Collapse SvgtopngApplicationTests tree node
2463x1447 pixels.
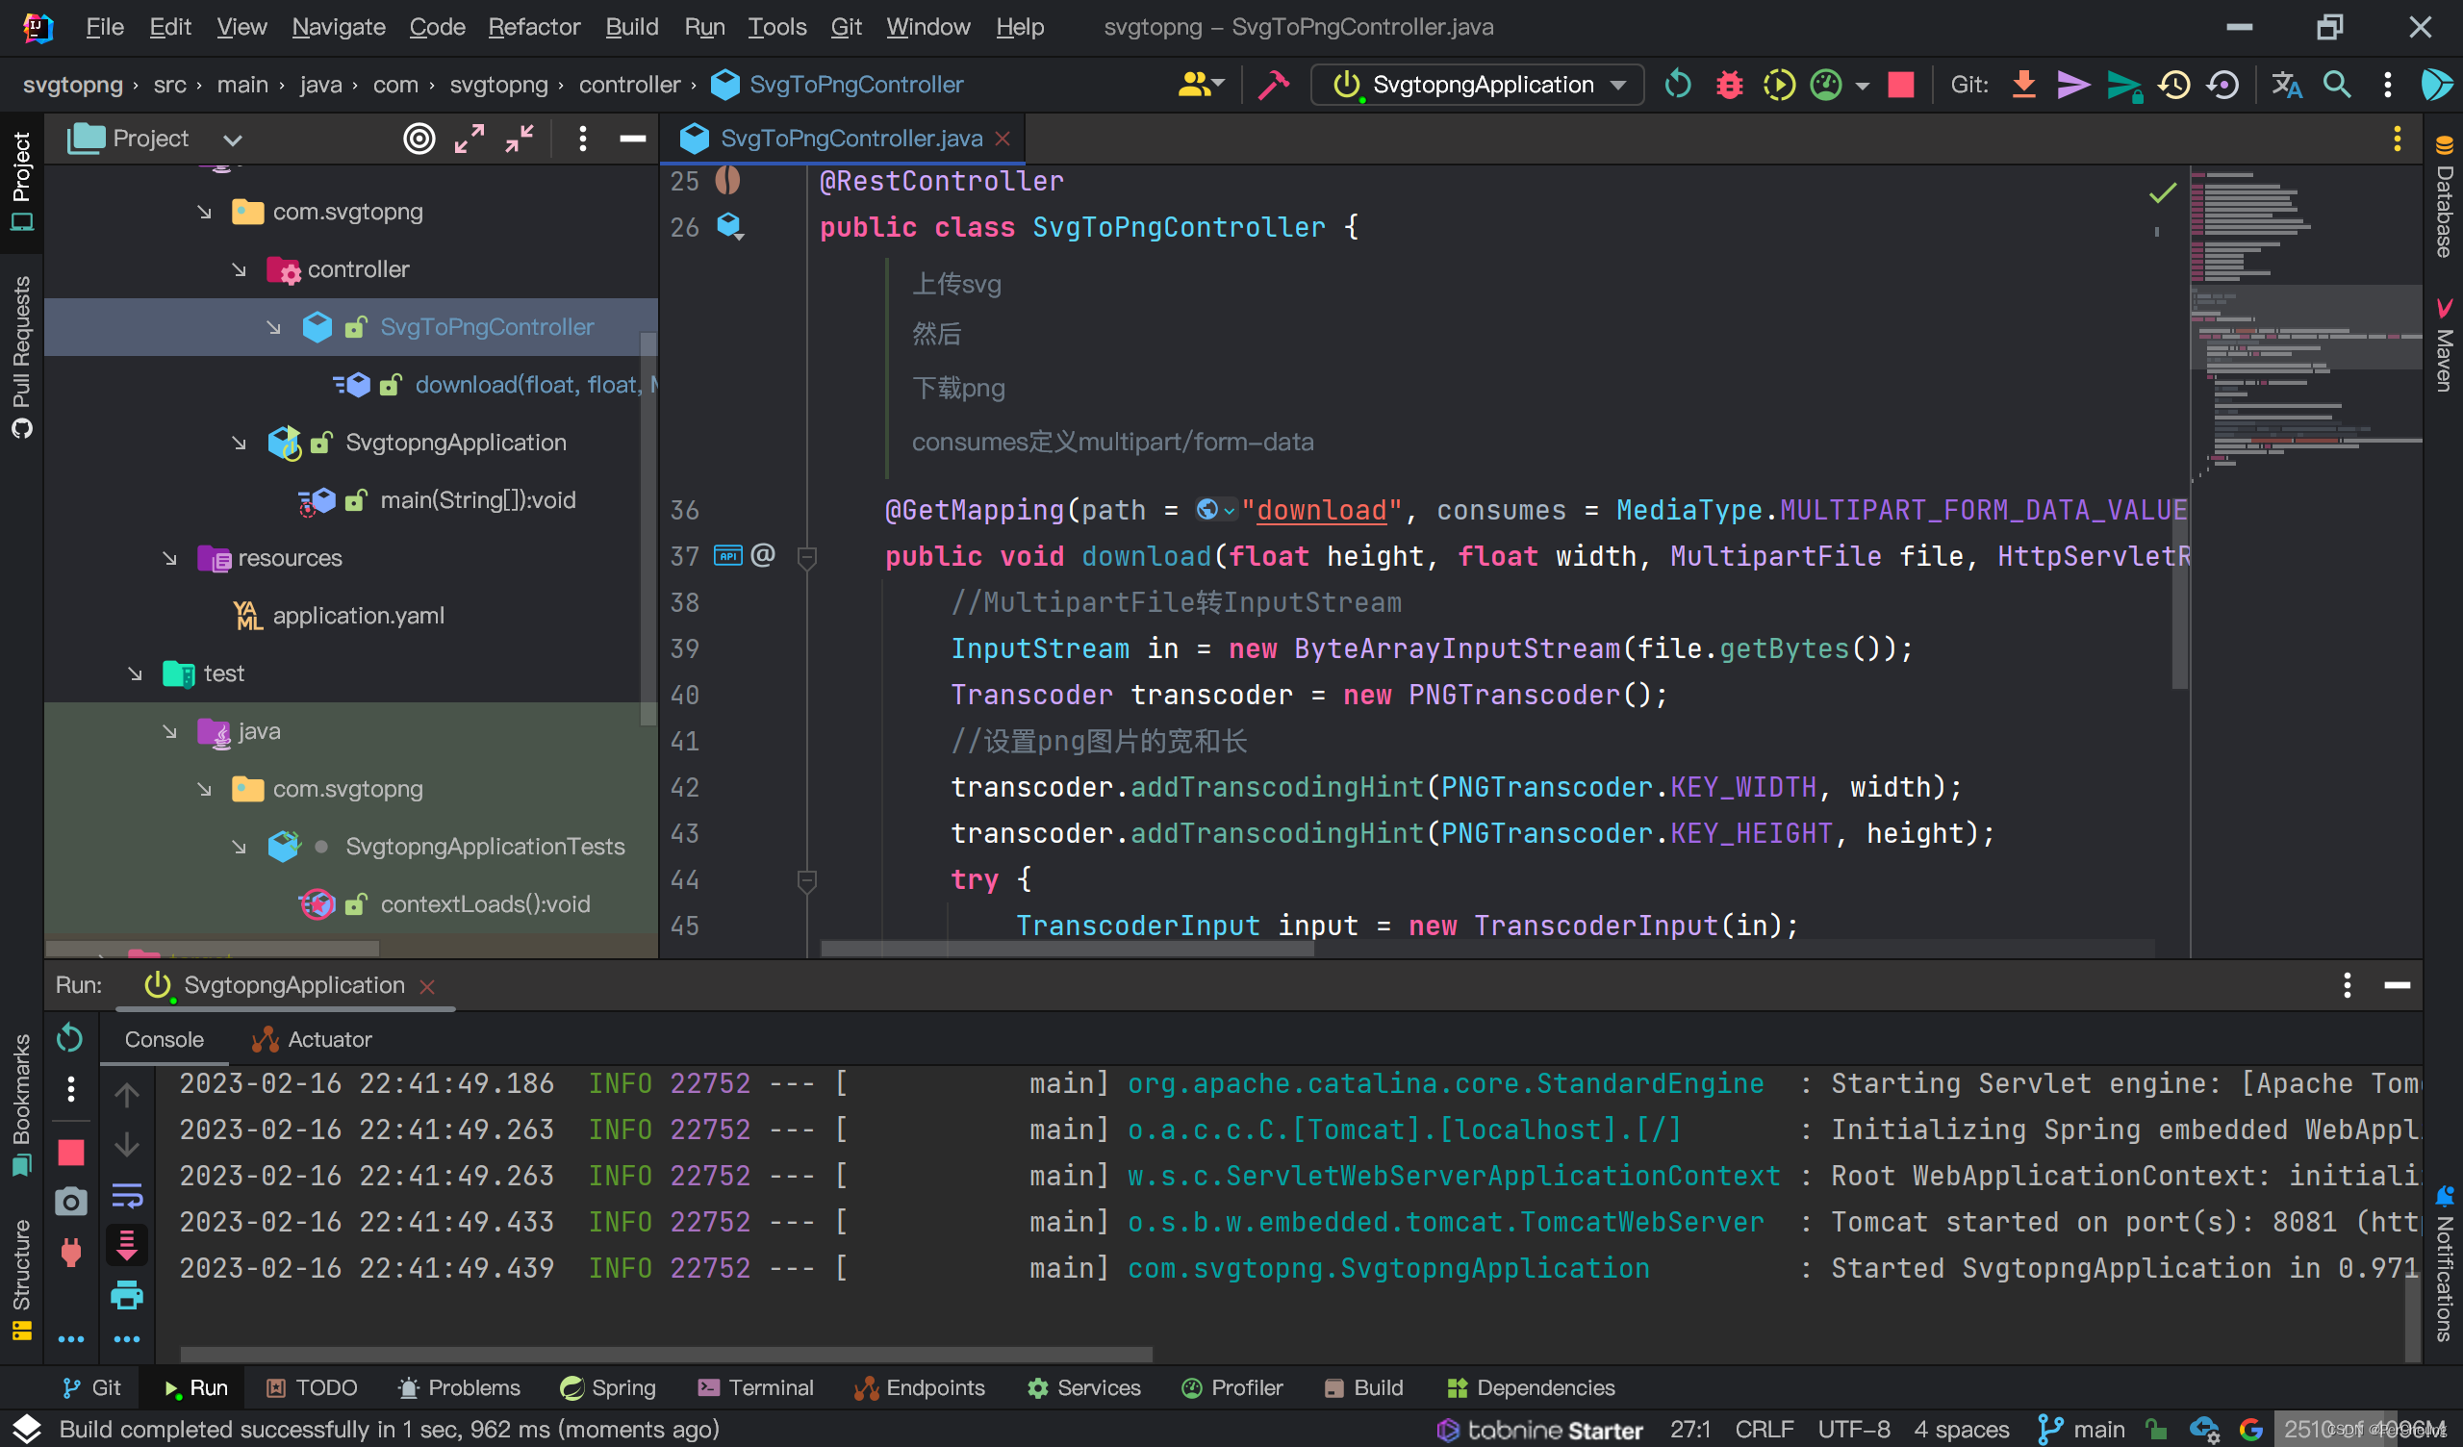click(x=240, y=847)
